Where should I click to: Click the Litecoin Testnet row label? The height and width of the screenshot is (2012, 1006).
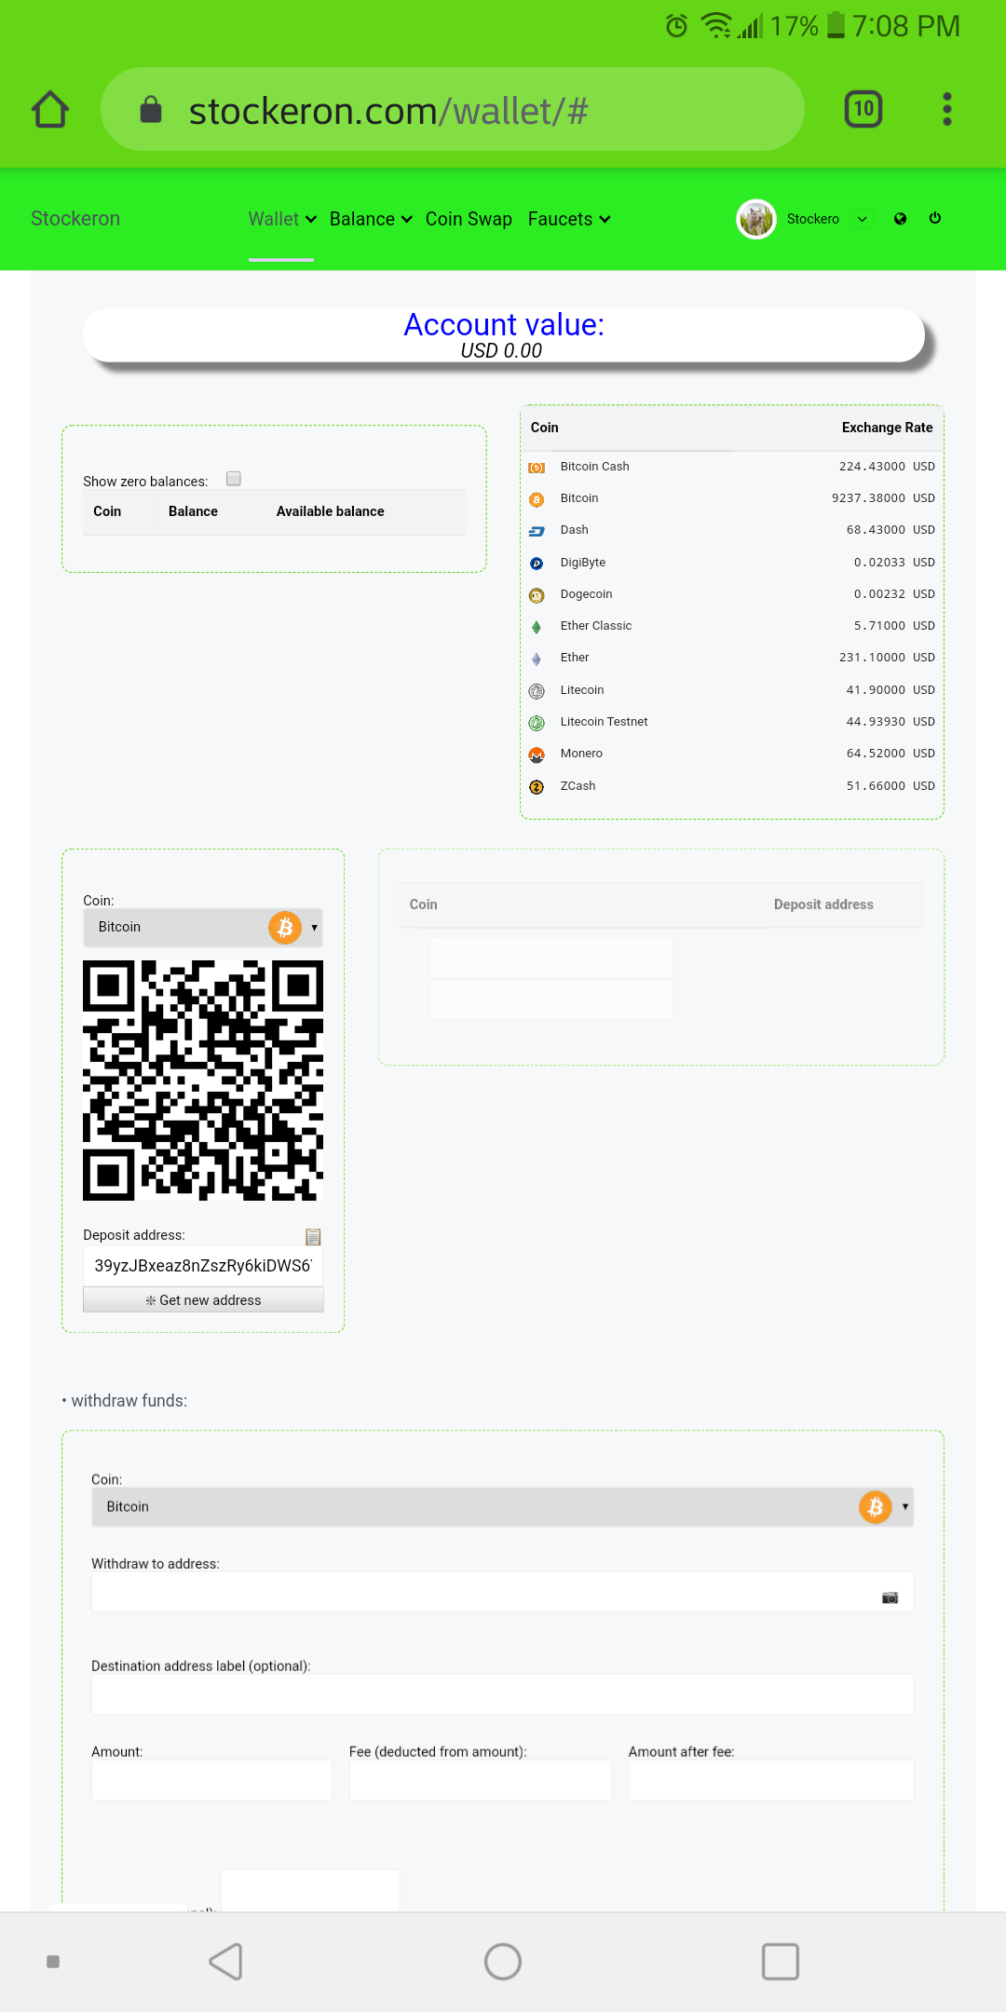click(604, 722)
